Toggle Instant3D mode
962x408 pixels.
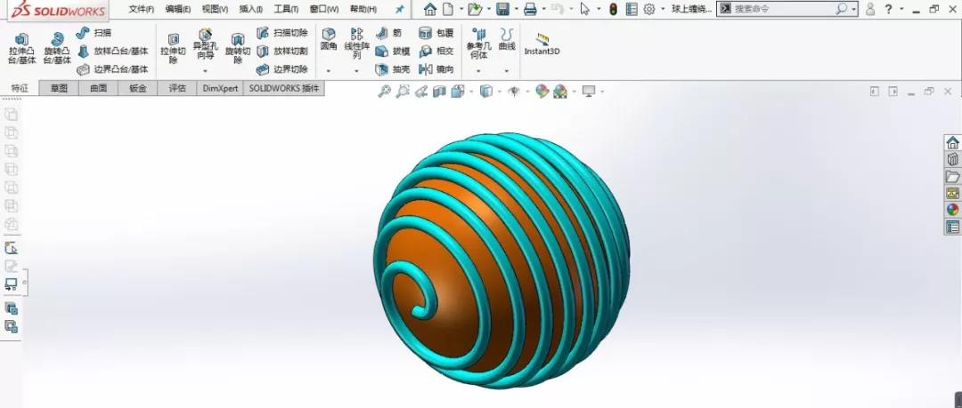click(542, 44)
